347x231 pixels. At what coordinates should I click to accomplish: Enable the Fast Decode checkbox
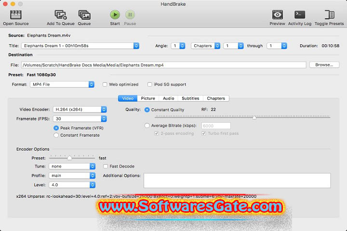(x=106, y=166)
